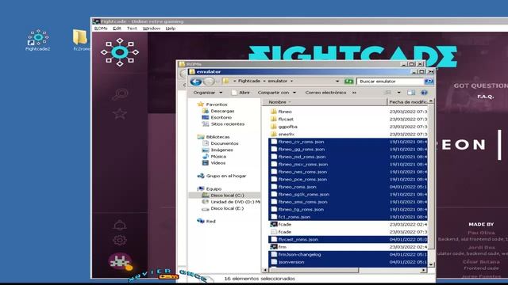
Task: Open the Text menu in Fightcade
Action: click(x=132, y=28)
